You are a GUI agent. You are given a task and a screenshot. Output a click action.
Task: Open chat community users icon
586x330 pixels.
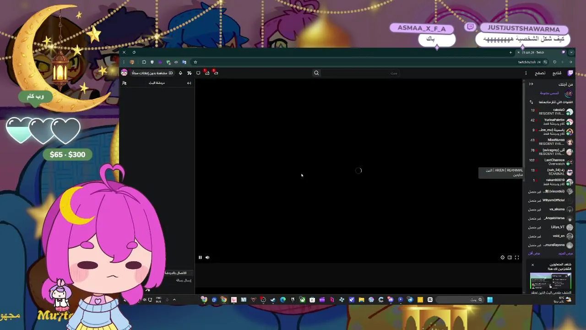(x=124, y=83)
